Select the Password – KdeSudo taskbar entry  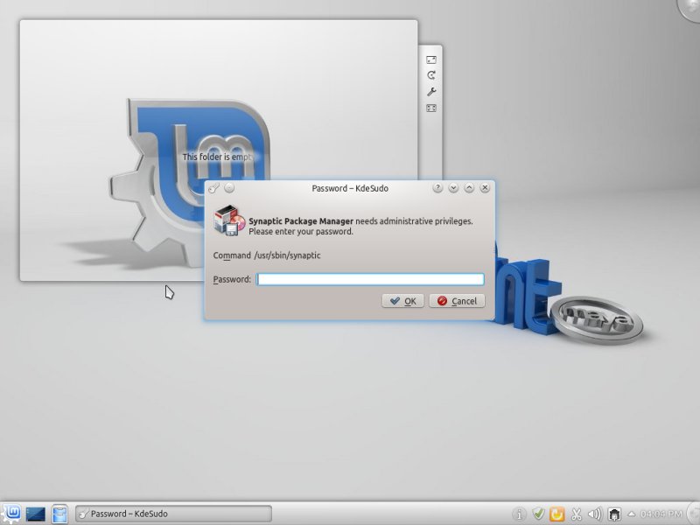pos(173,514)
